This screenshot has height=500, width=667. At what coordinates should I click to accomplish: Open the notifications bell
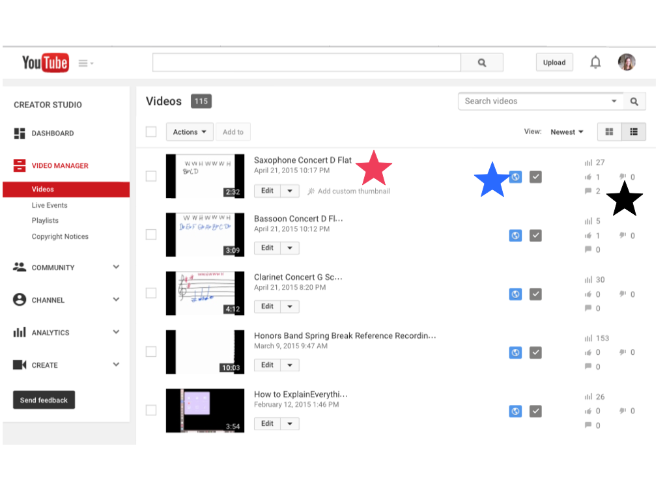pos(595,62)
